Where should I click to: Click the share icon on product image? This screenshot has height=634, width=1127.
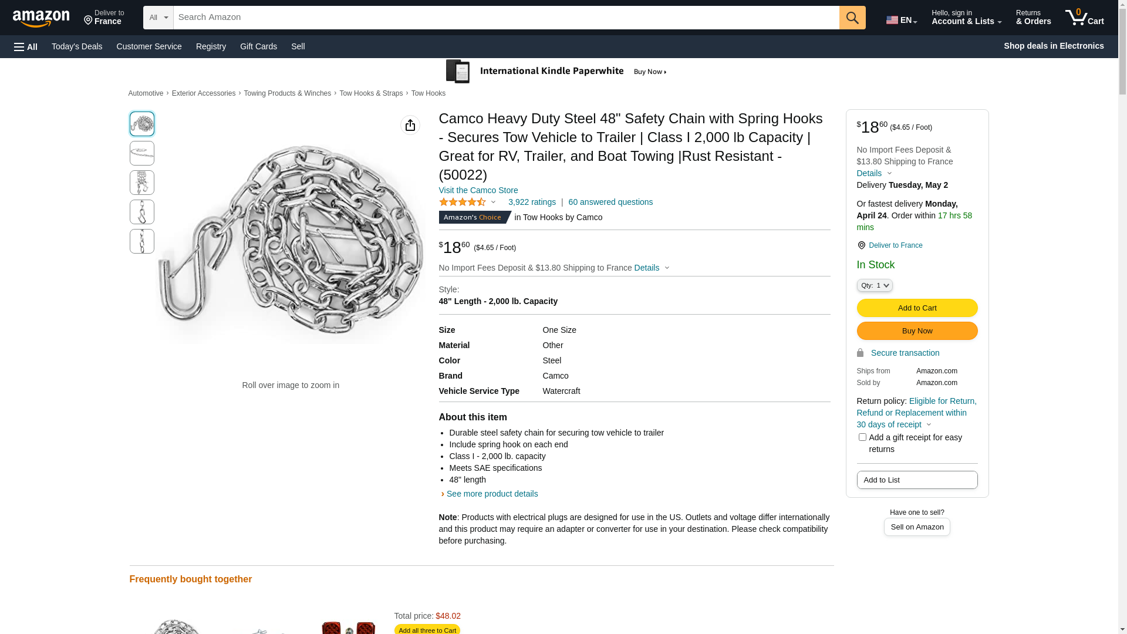(410, 125)
